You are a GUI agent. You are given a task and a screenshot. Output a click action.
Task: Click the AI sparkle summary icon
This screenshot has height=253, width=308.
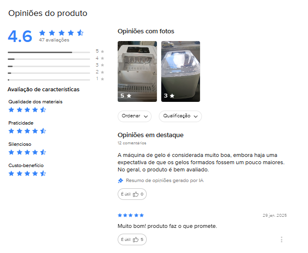[x=121, y=181]
